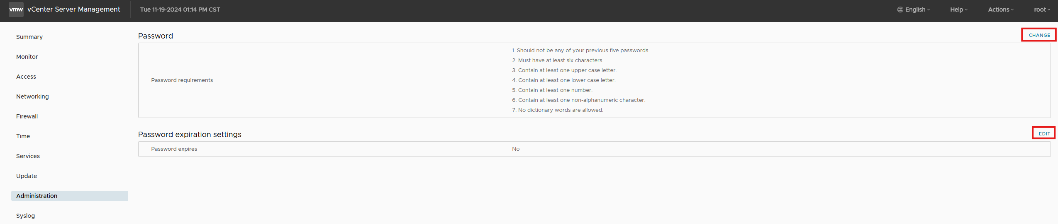This screenshot has width=1058, height=224.
Task: Select the Administration sidebar item
Action: [37, 196]
